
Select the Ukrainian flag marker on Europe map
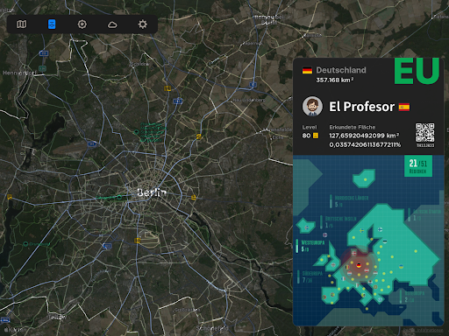coord(402,267)
